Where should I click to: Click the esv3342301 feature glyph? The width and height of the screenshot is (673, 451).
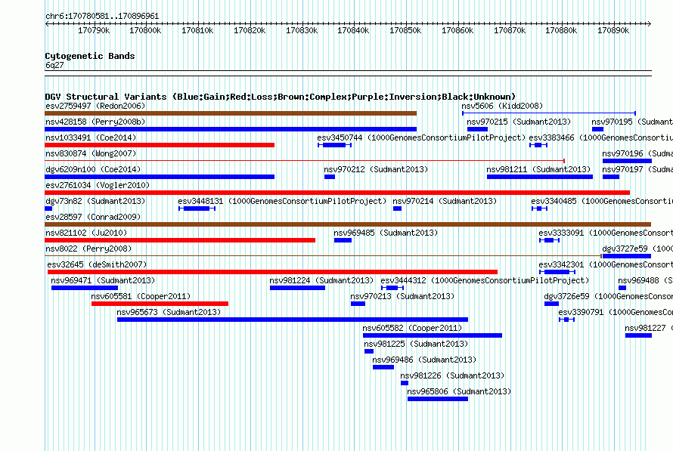[557, 272]
